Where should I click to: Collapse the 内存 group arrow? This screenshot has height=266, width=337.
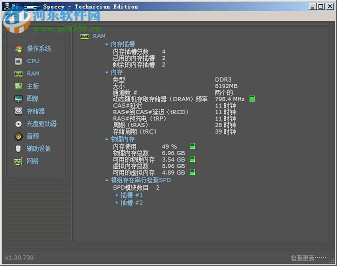pyautogui.click(x=106, y=72)
